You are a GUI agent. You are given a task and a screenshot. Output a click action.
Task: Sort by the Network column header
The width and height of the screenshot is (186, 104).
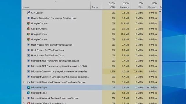pos(151,5)
